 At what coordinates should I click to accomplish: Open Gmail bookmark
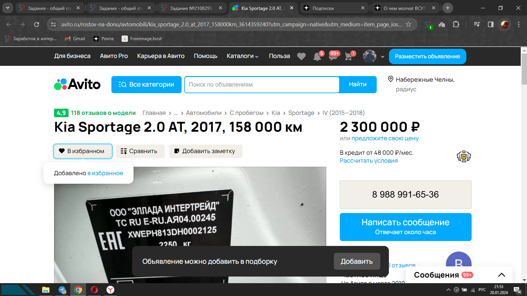pyautogui.click(x=75, y=39)
